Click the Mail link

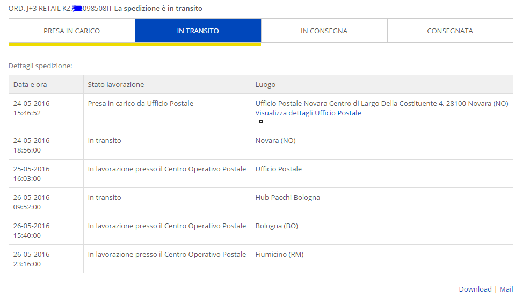tap(506, 289)
